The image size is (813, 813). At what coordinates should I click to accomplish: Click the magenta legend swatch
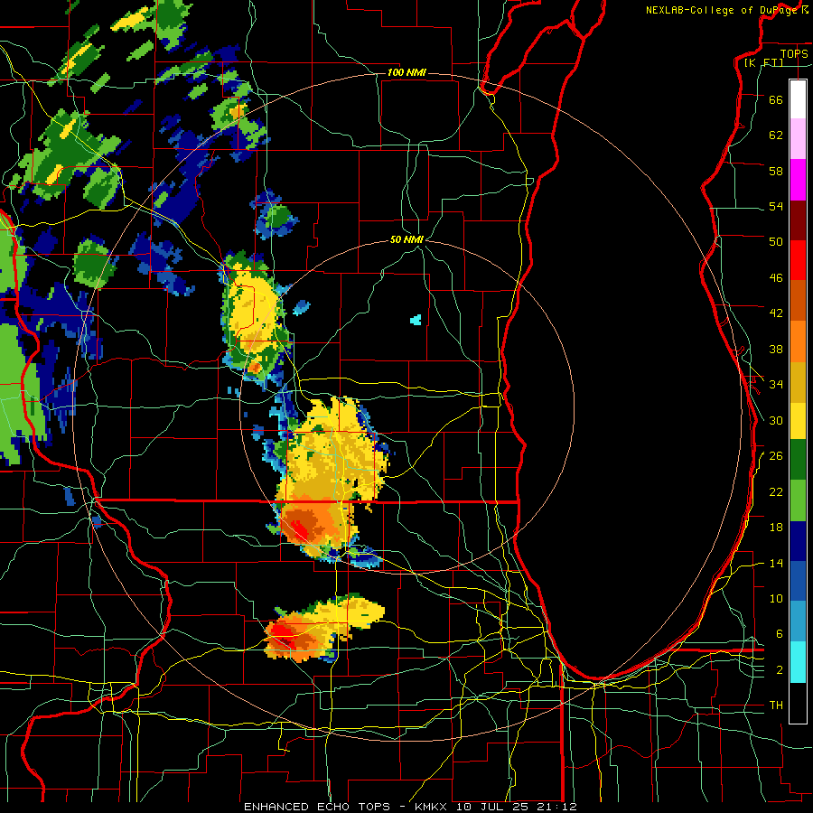pyautogui.click(x=798, y=180)
